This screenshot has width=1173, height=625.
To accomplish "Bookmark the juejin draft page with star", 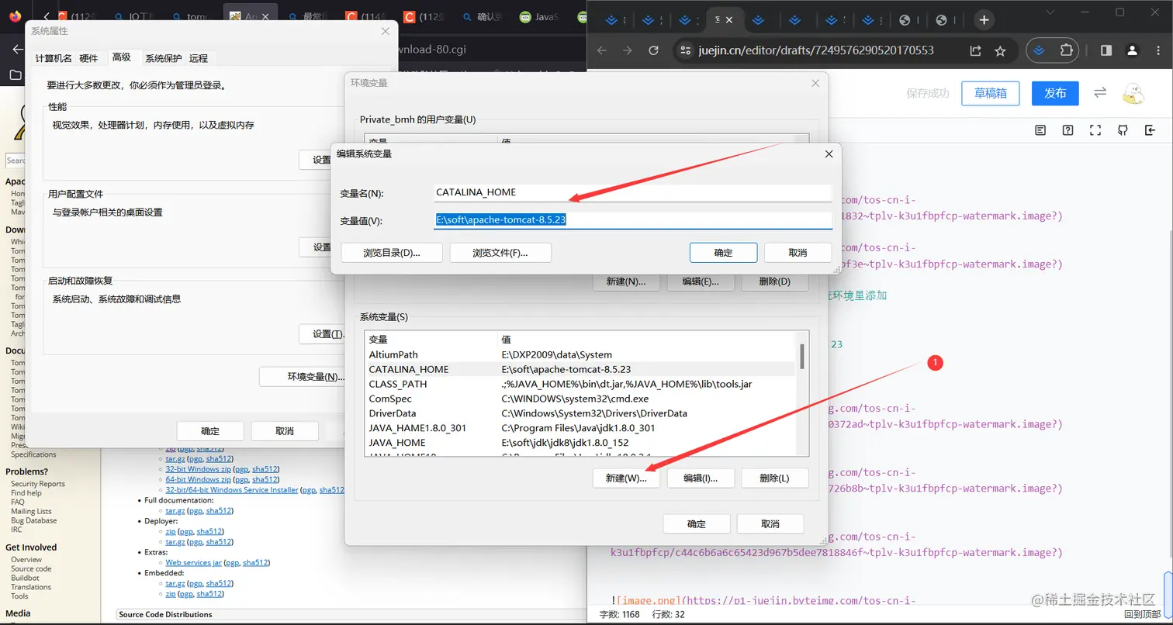I will 1000,50.
